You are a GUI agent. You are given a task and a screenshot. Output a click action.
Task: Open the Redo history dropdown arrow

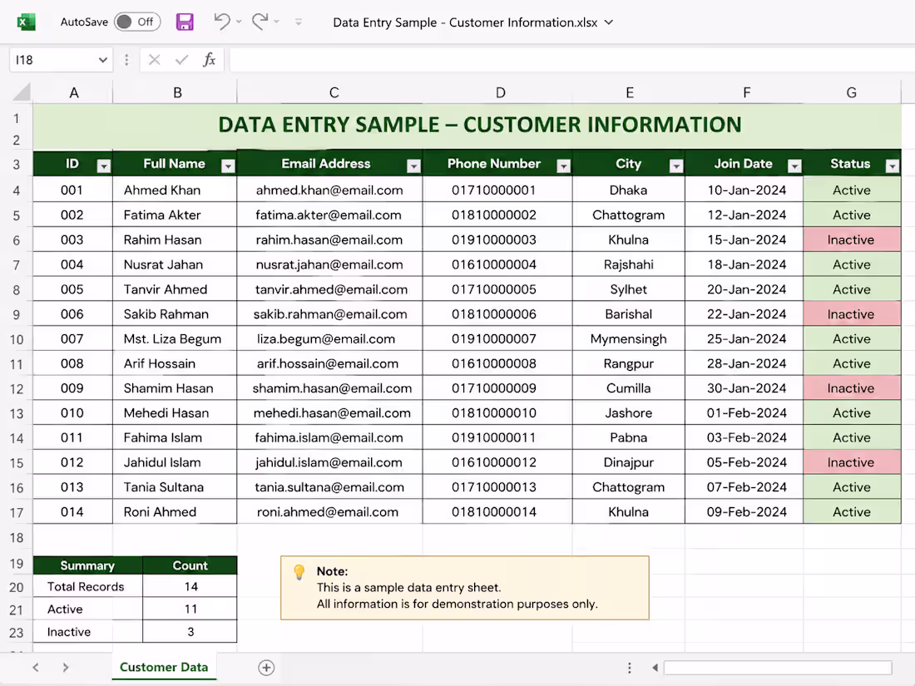coord(277,22)
